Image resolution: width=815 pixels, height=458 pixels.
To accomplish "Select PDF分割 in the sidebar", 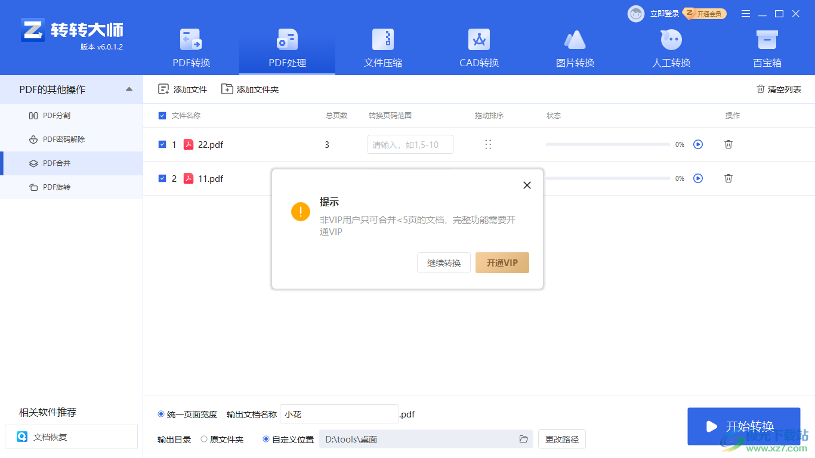I will [x=72, y=115].
